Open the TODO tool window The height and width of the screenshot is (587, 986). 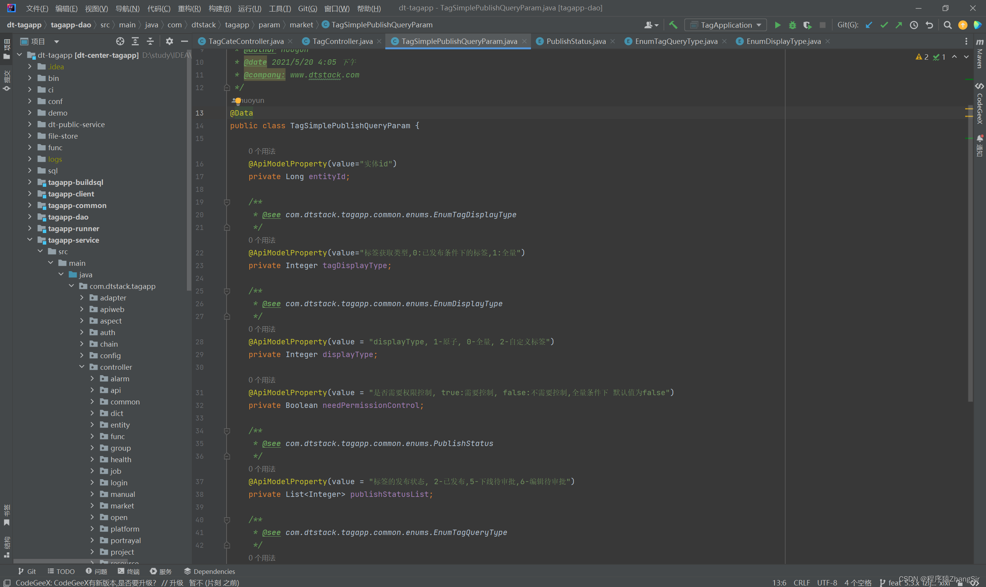coord(61,571)
